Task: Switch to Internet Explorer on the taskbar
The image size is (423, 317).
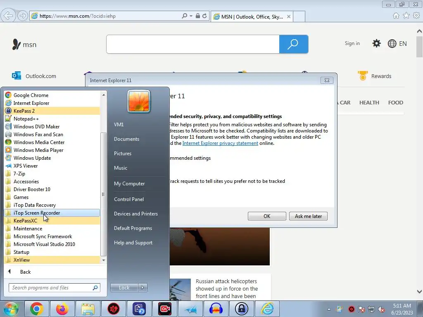Action: click(x=267, y=309)
